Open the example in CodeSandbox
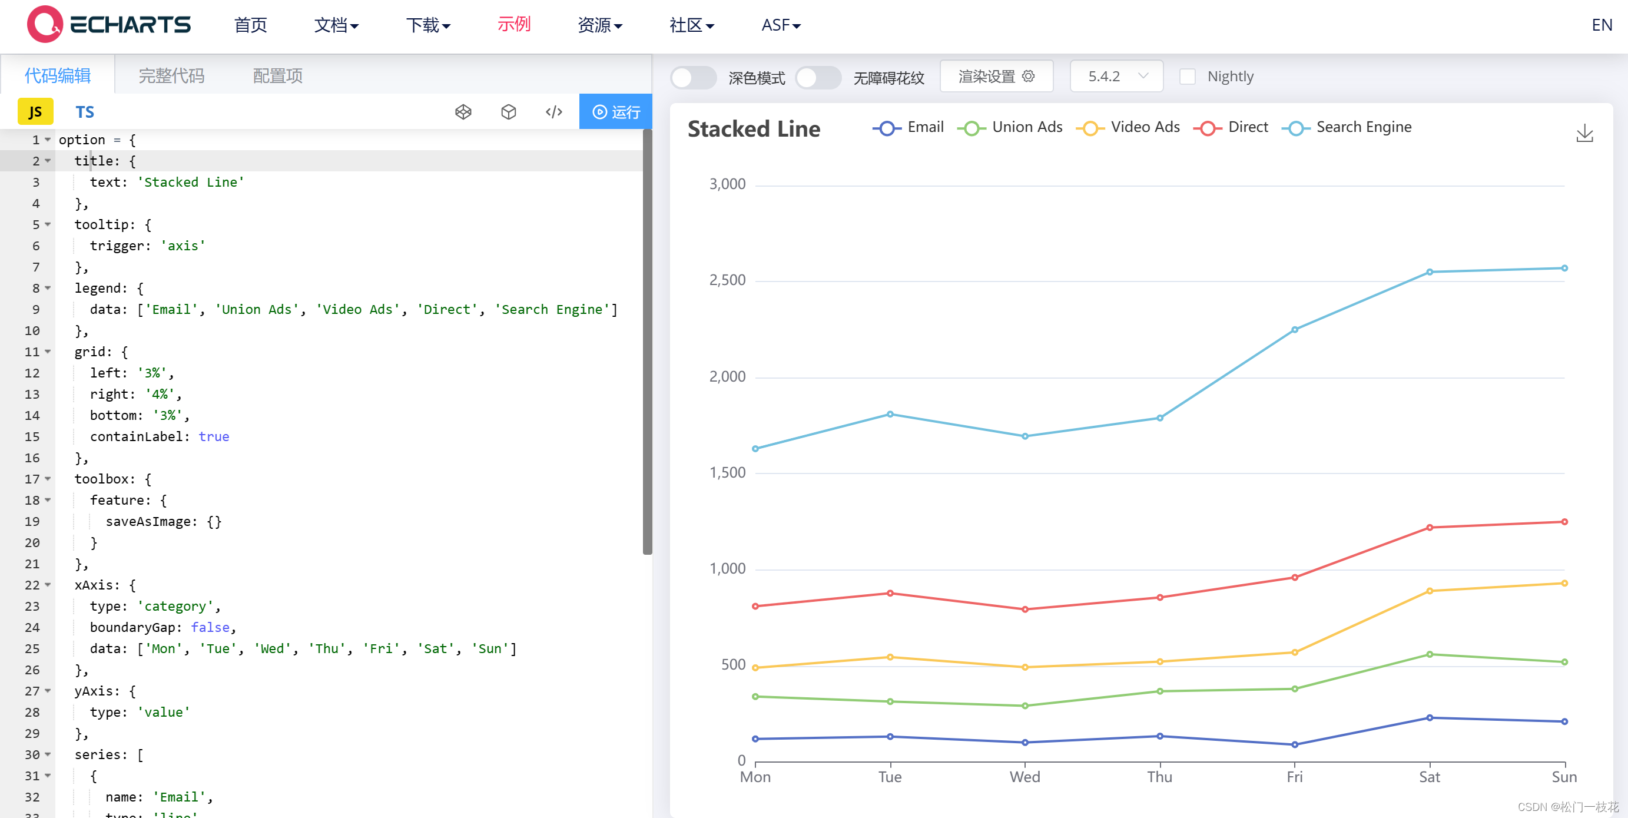 tap(509, 111)
